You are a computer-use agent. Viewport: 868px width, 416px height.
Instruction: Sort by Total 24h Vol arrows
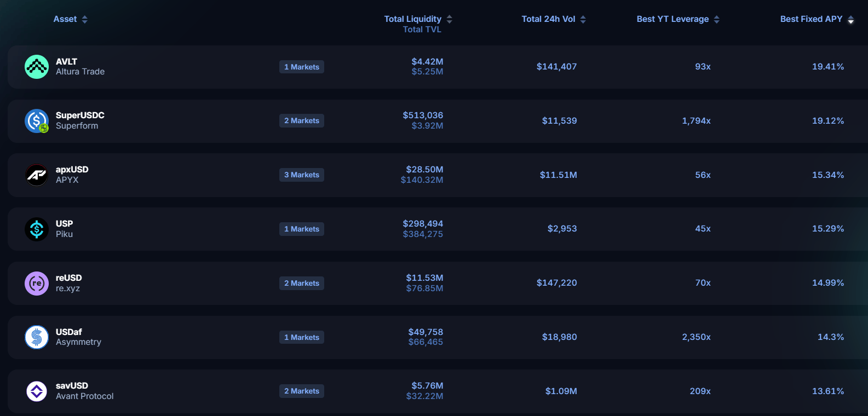coord(583,19)
